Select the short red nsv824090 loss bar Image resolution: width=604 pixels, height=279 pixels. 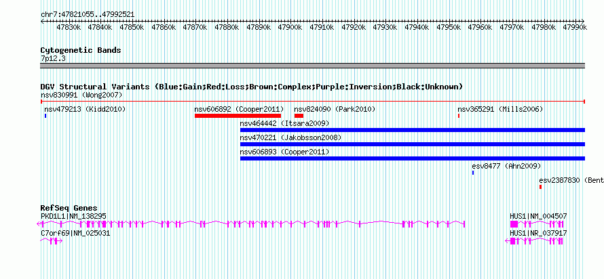point(299,116)
